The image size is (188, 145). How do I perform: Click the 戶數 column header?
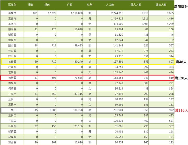tap(69, 5)
